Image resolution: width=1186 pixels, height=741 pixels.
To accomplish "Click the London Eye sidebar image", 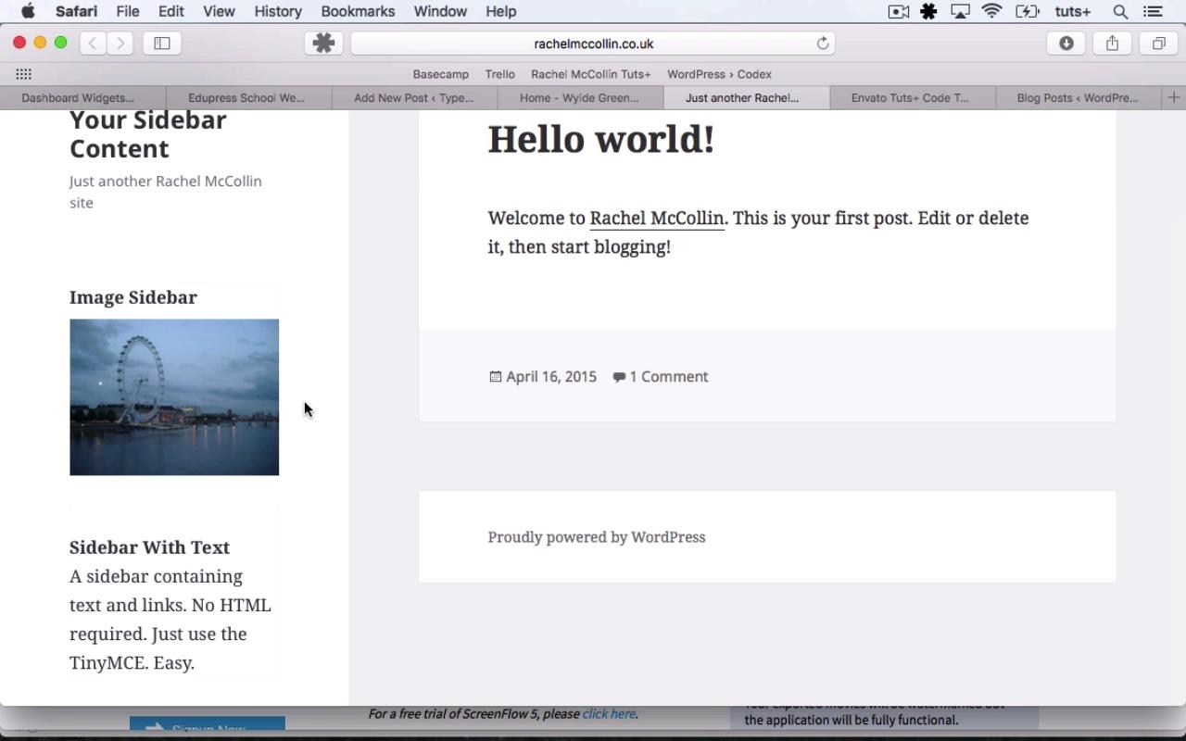I will coord(174,397).
